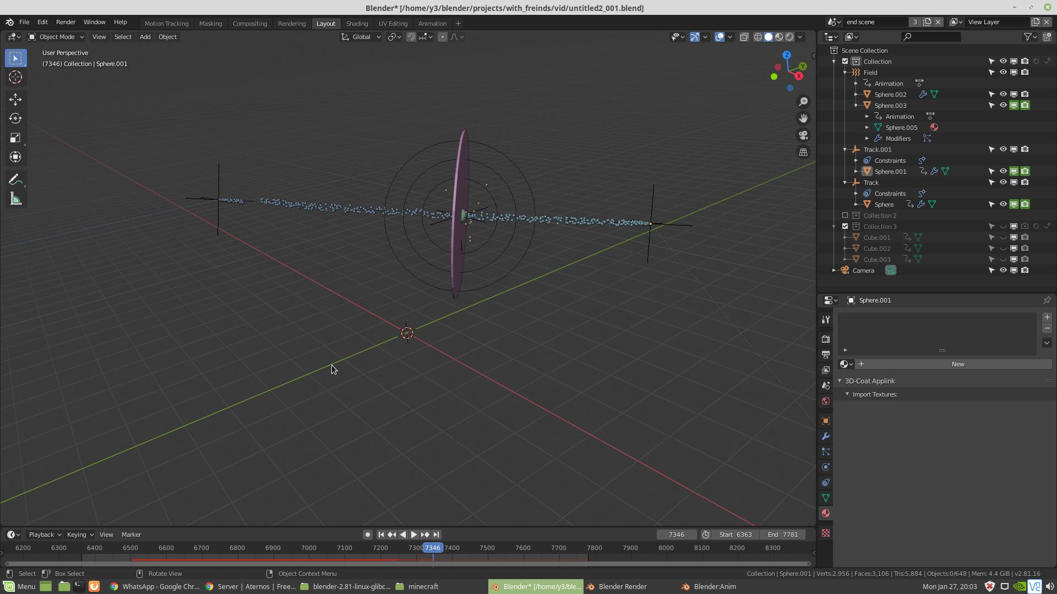Expand the Camera outliner item
The width and height of the screenshot is (1057, 594).
coord(834,270)
